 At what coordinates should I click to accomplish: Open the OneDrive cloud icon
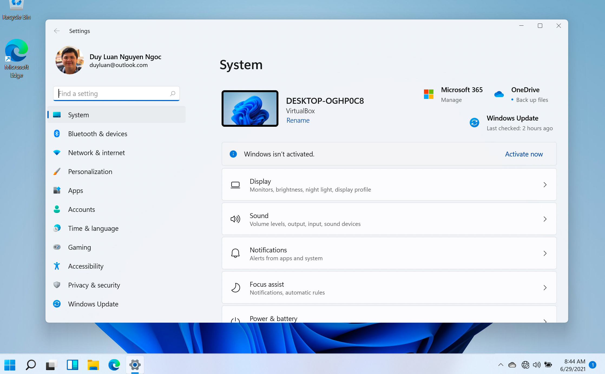pyautogui.click(x=499, y=94)
